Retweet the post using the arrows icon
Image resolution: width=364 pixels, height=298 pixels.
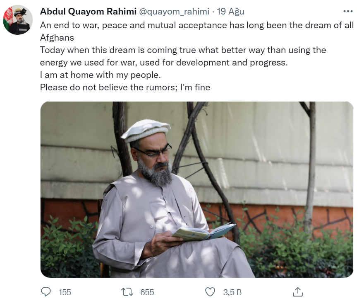[x=128, y=292]
